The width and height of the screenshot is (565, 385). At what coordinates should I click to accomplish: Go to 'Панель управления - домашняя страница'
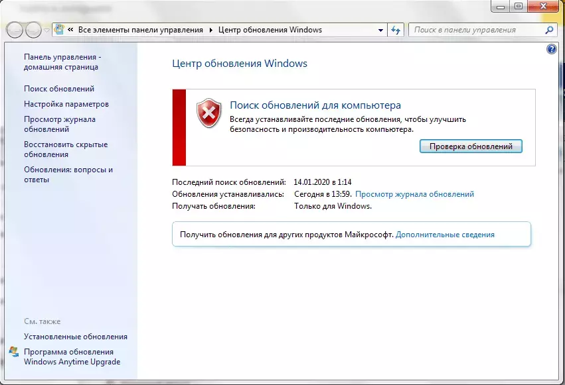62,62
